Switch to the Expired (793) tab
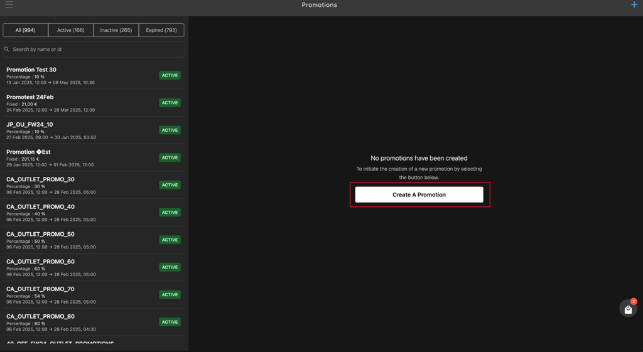643x352 pixels. 161,30
